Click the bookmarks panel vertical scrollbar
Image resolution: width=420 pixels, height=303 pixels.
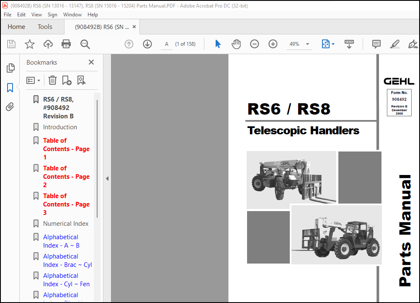(x=97, y=159)
